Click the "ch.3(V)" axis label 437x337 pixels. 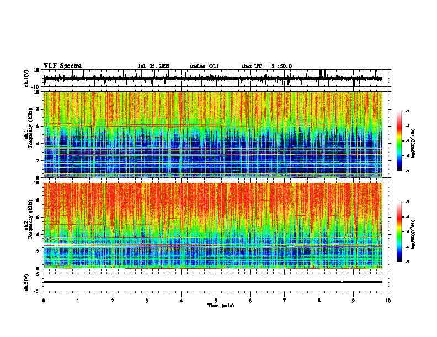coord(26,282)
